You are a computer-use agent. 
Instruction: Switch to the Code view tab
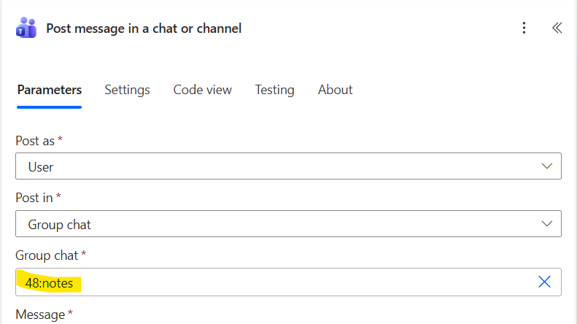pyautogui.click(x=202, y=90)
